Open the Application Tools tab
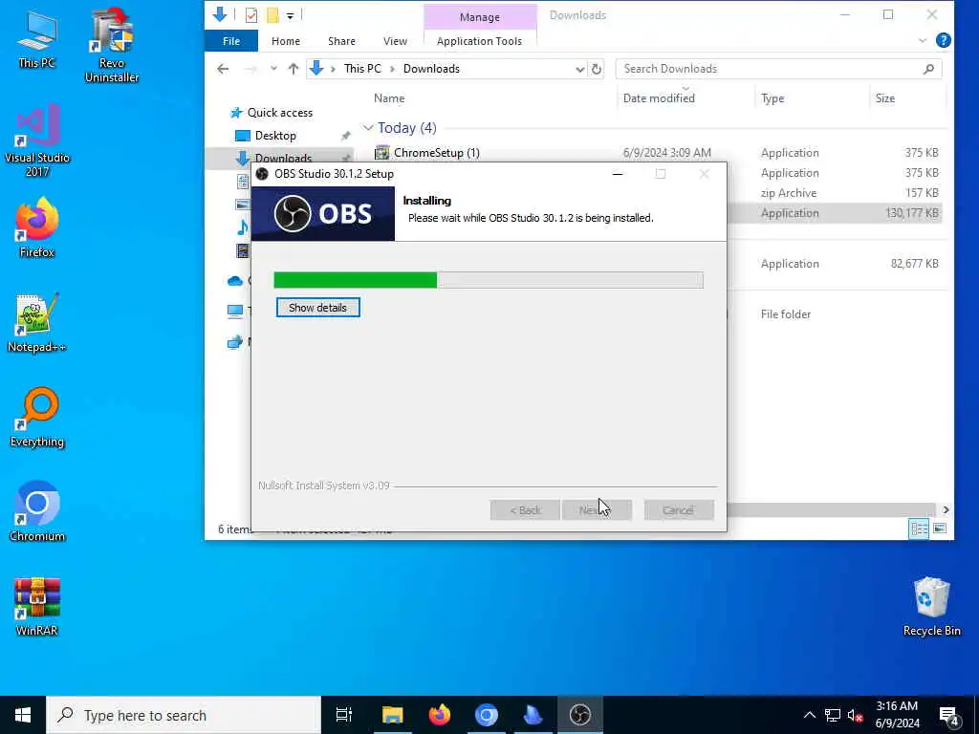The height and width of the screenshot is (734, 979). click(479, 41)
